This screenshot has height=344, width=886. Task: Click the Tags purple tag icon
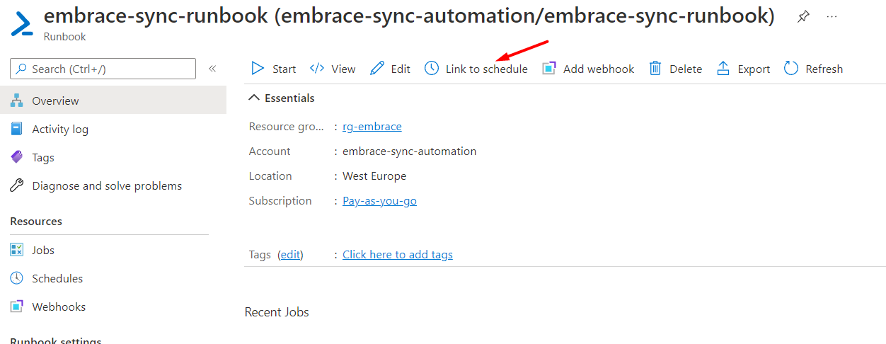(17, 157)
